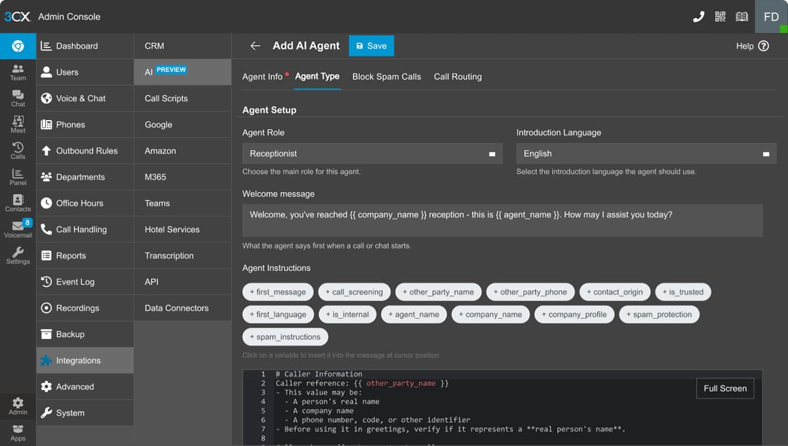This screenshot has height=446, width=788.
Task: Insert the call_screening variable chip
Action: (x=354, y=292)
